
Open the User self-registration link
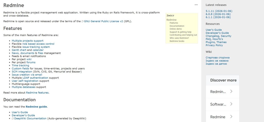[x=25, y=81]
